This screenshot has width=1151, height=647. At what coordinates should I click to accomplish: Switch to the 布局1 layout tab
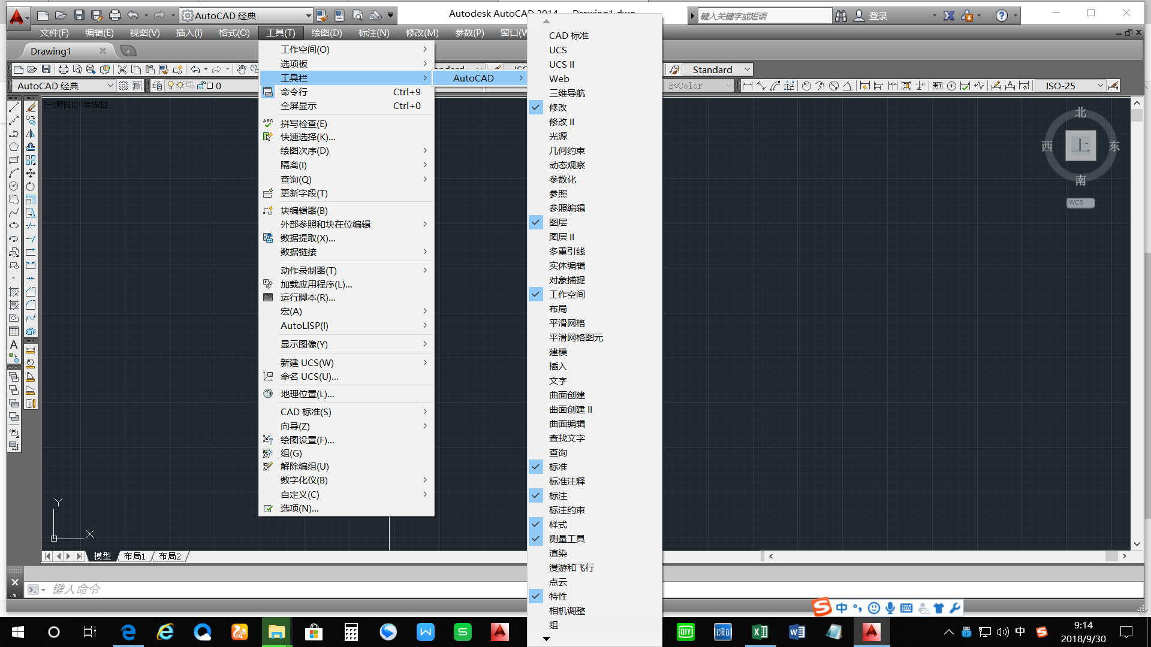134,556
